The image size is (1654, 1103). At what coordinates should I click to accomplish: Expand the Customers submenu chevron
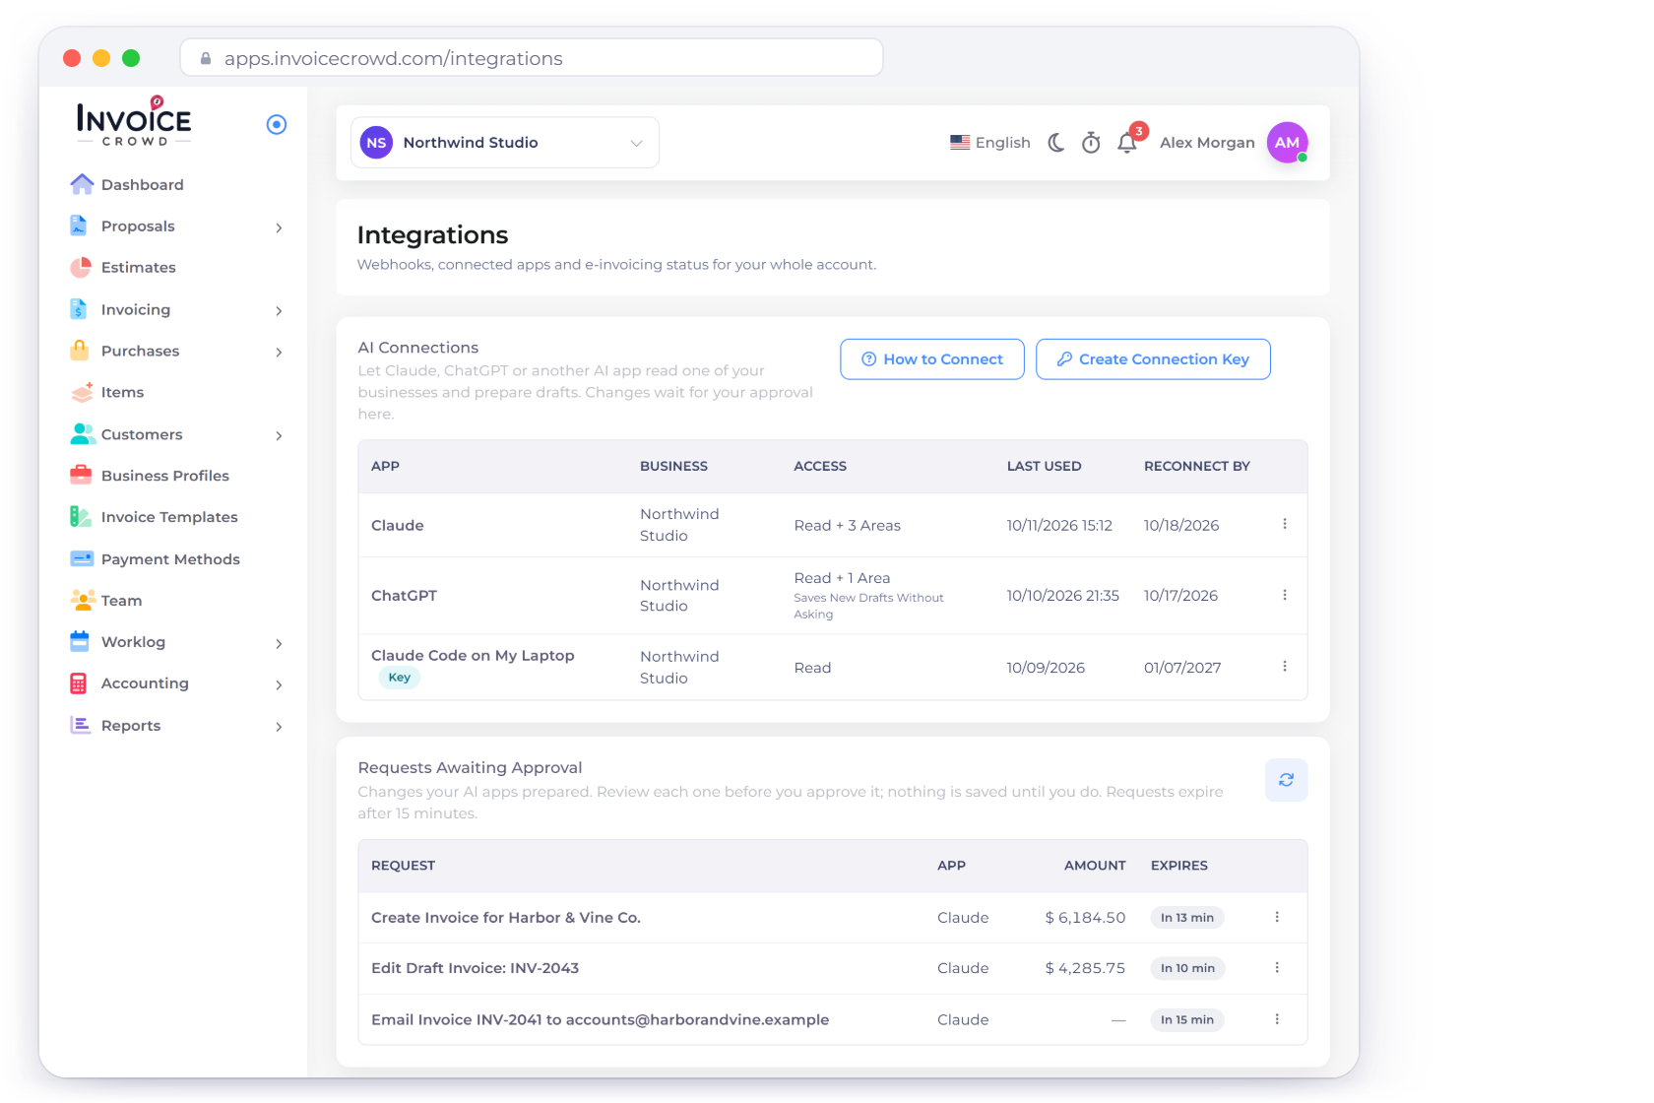point(280,435)
